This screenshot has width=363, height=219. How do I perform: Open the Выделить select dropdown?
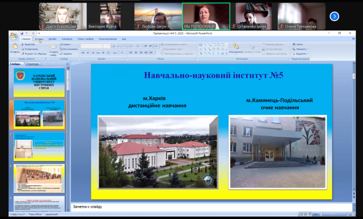point(300,54)
